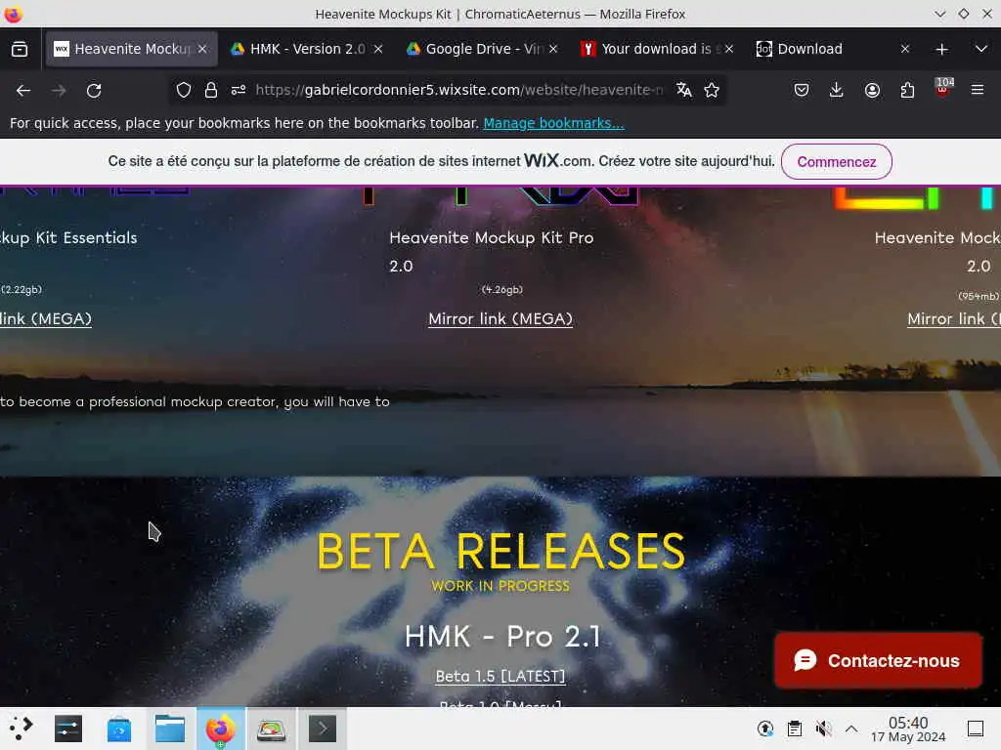
Task: Close the Your download is tab
Action: coord(729,49)
